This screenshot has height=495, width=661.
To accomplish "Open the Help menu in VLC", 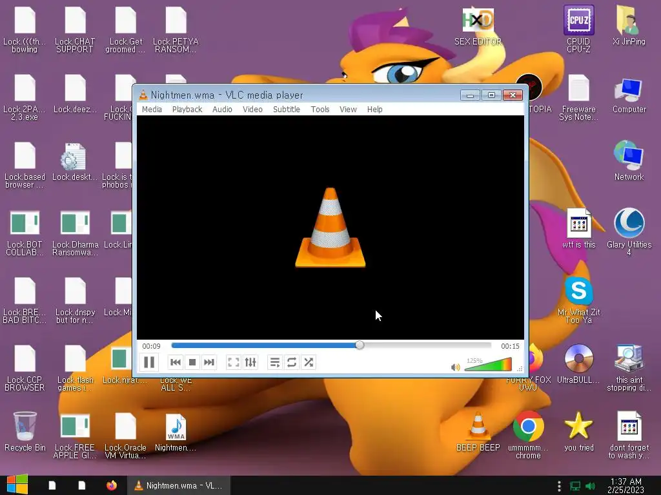I will pyautogui.click(x=375, y=109).
